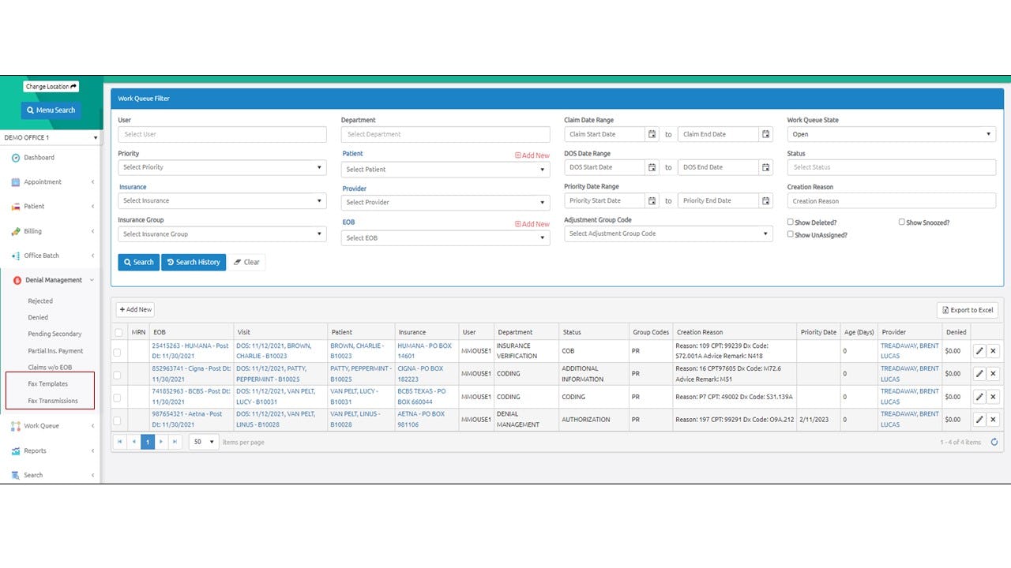Uncheck the Show UnAssigned checkbox

[789, 234]
